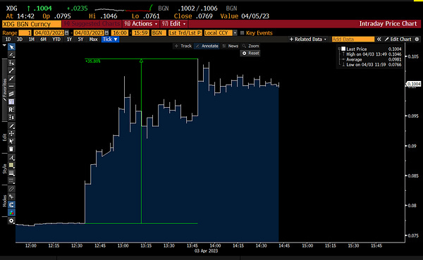Click the RGB color circles mode icon
Image resolution: width=423 pixels, height=260 pixels.
11,213
